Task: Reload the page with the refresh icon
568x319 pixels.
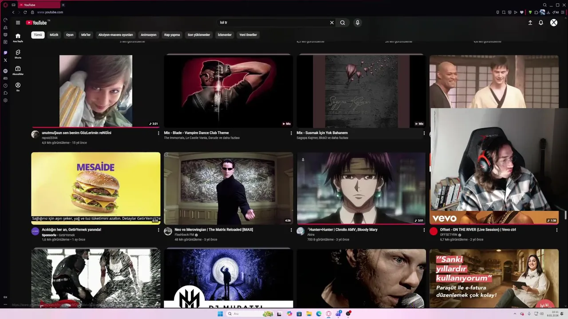Action: 25,12
